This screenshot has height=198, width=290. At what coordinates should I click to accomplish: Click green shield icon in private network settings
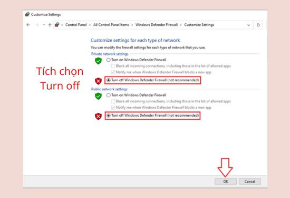(x=98, y=61)
